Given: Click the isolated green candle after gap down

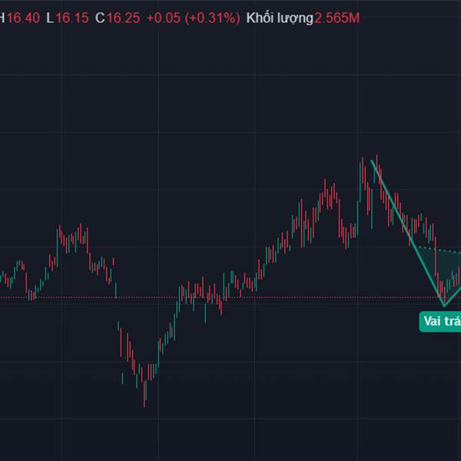Looking at the screenshot, I should (x=123, y=376).
